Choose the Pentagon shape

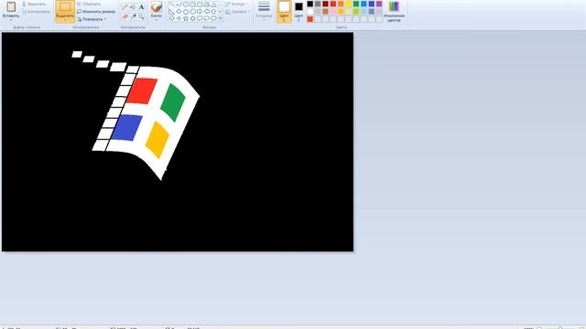coord(186,12)
